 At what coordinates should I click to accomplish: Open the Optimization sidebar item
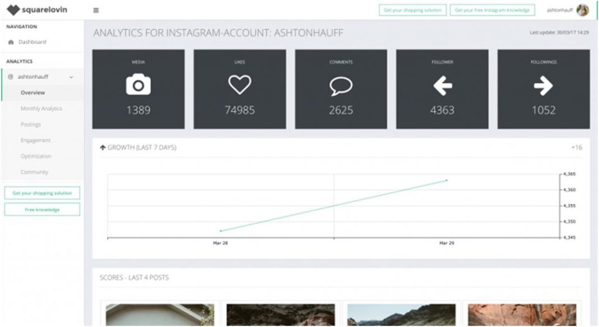click(36, 156)
